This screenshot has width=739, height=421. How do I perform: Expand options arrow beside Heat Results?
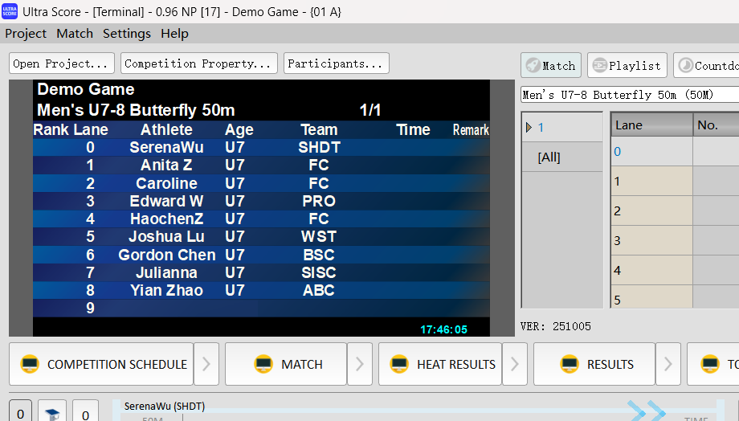514,364
